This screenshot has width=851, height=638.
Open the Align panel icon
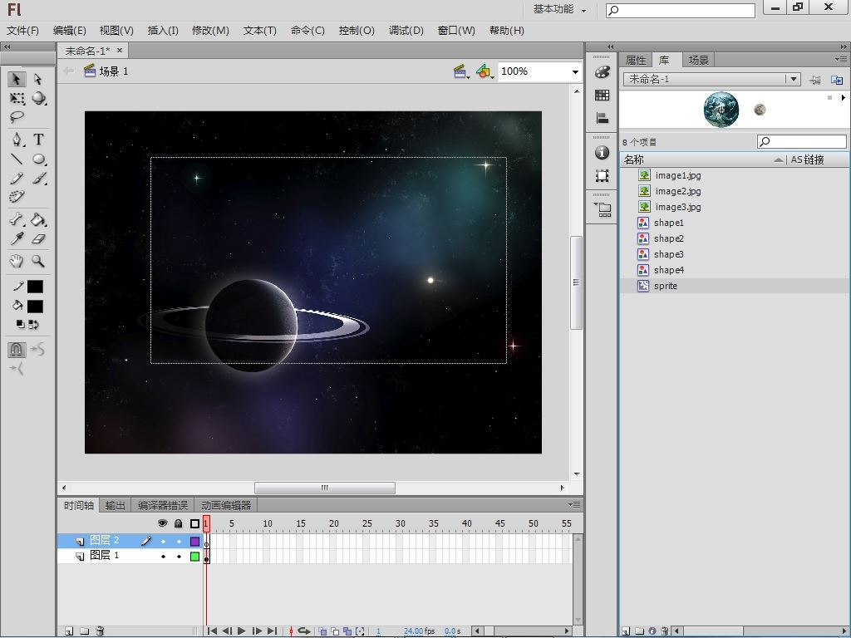[602, 118]
